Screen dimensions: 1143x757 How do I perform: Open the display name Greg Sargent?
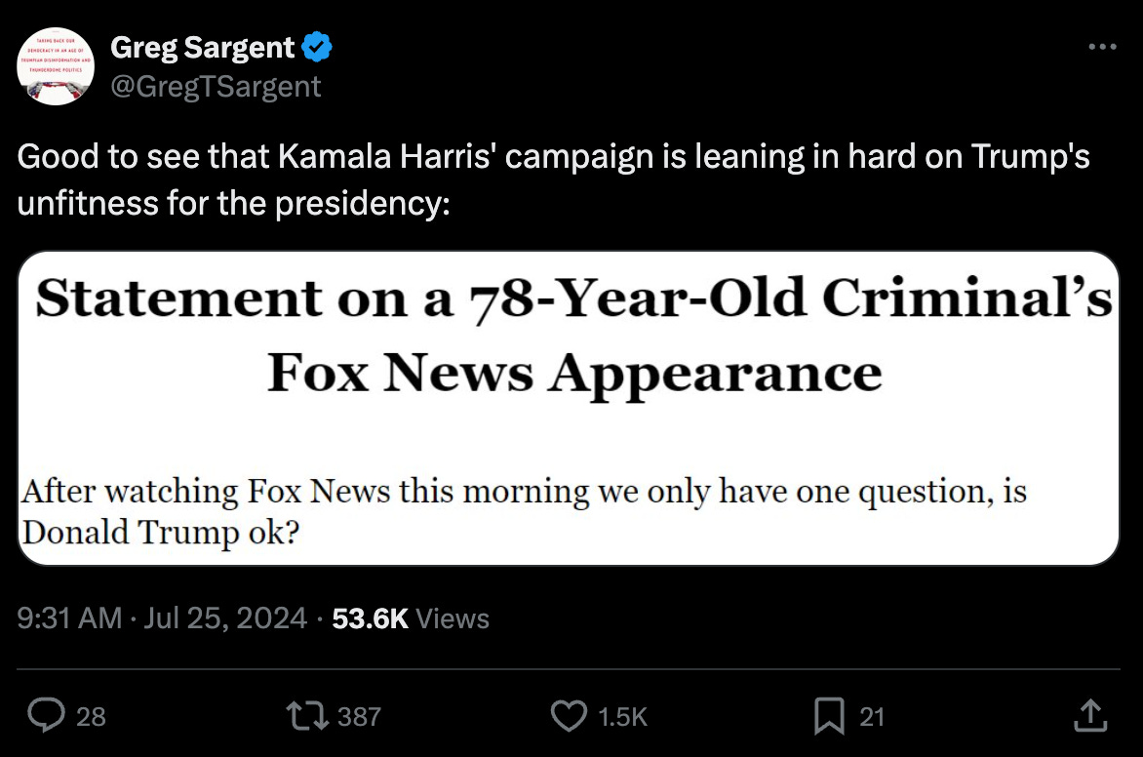[201, 46]
